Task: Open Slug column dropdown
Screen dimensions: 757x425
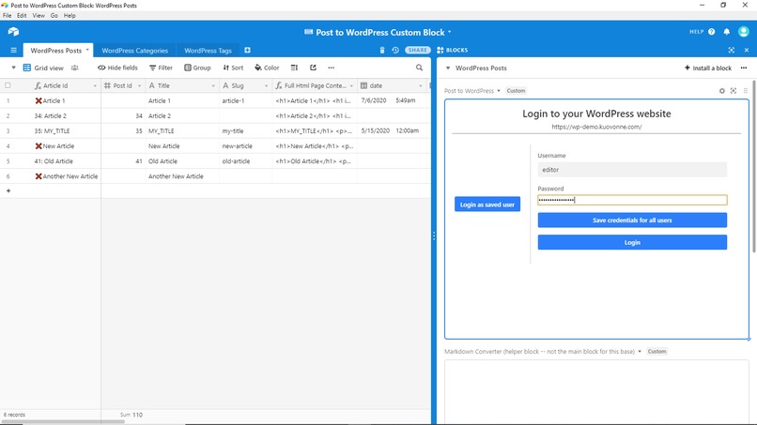Action: tap(266, 86)
